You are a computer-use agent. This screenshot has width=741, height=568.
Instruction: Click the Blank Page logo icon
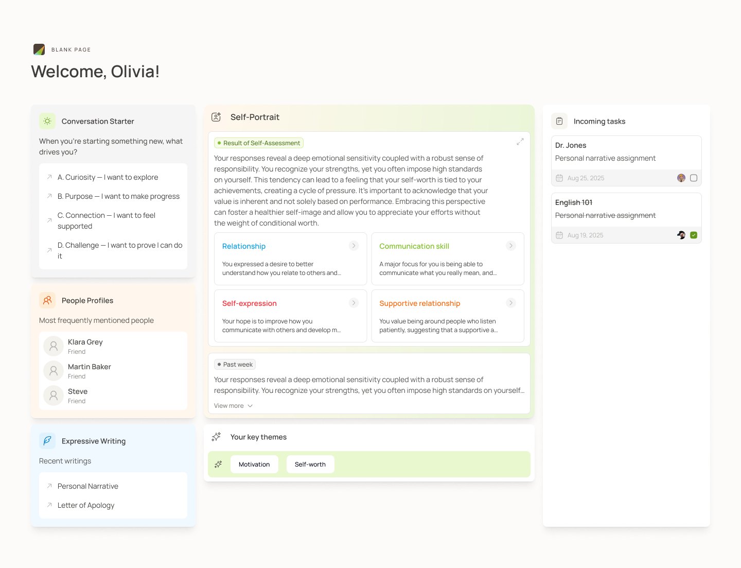click(x=39, y=49)
